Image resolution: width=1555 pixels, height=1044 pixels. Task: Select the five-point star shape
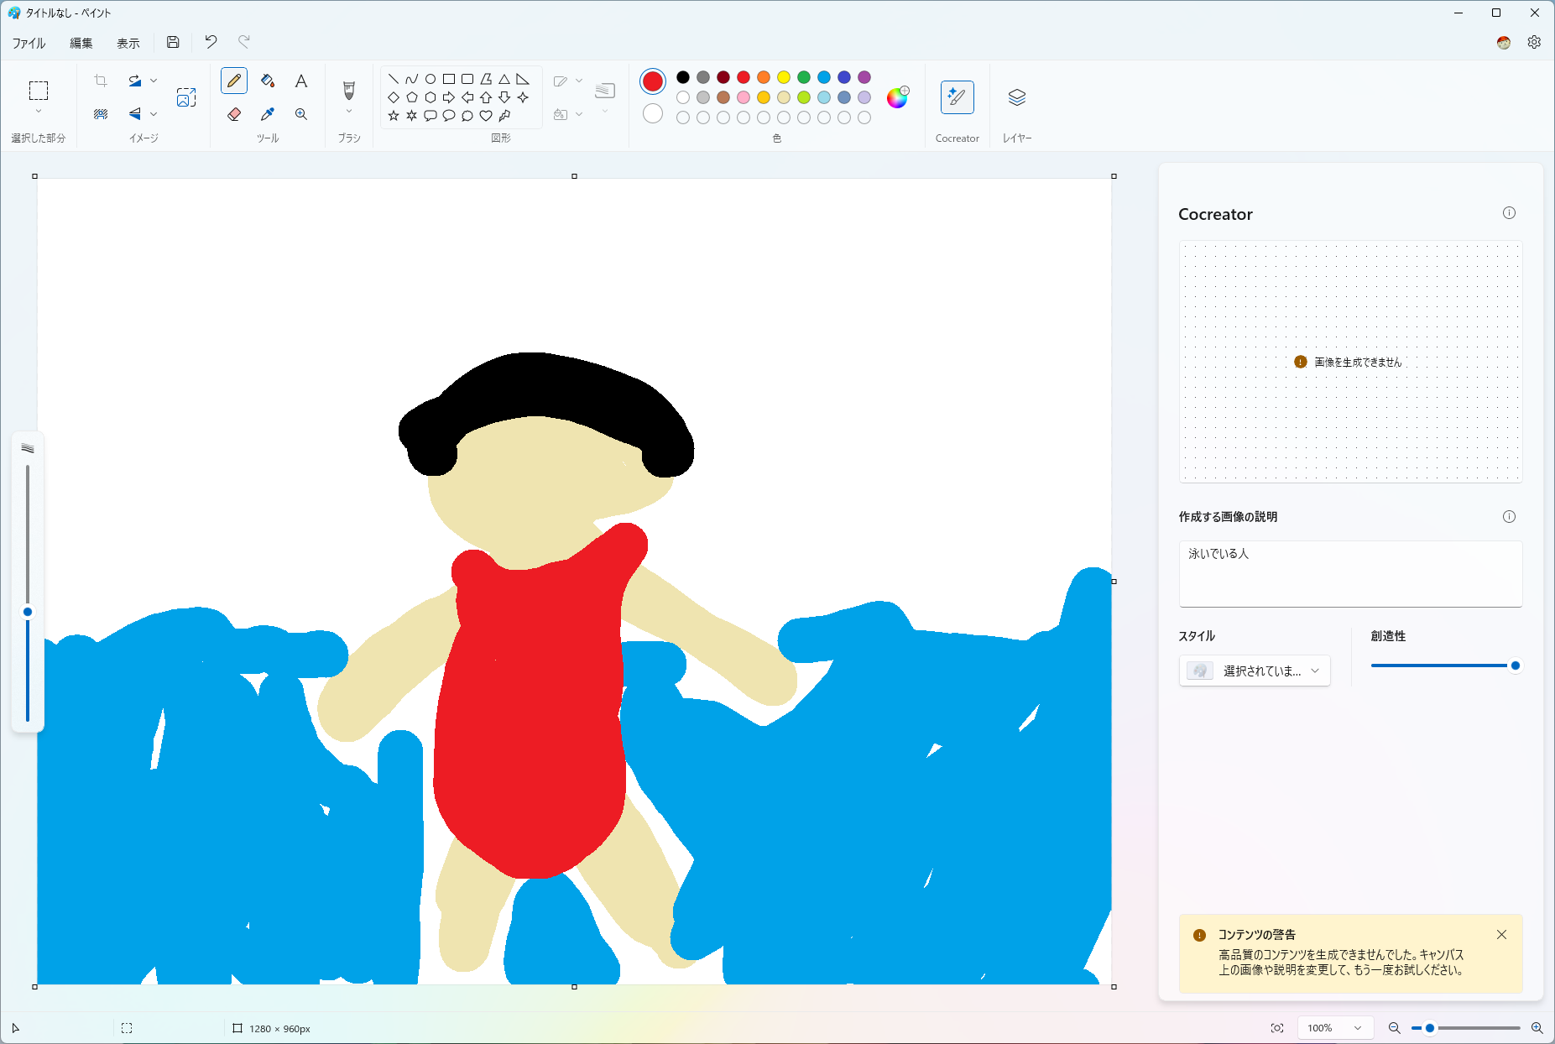(394, 115)
